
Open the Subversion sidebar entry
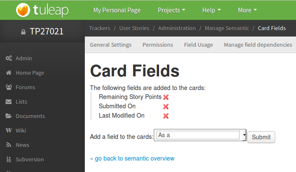tap(25, 159)
